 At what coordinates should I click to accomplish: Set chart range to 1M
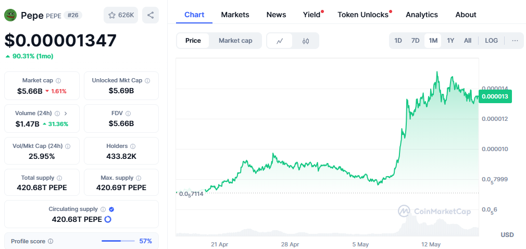pyautogui.click(x=433, y=41)
